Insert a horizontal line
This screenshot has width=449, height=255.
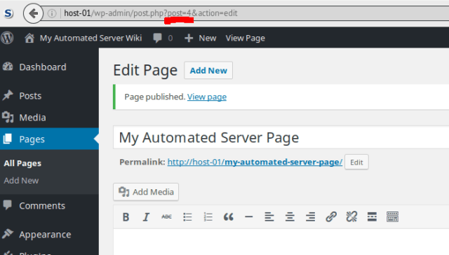(x=249, y=217)
